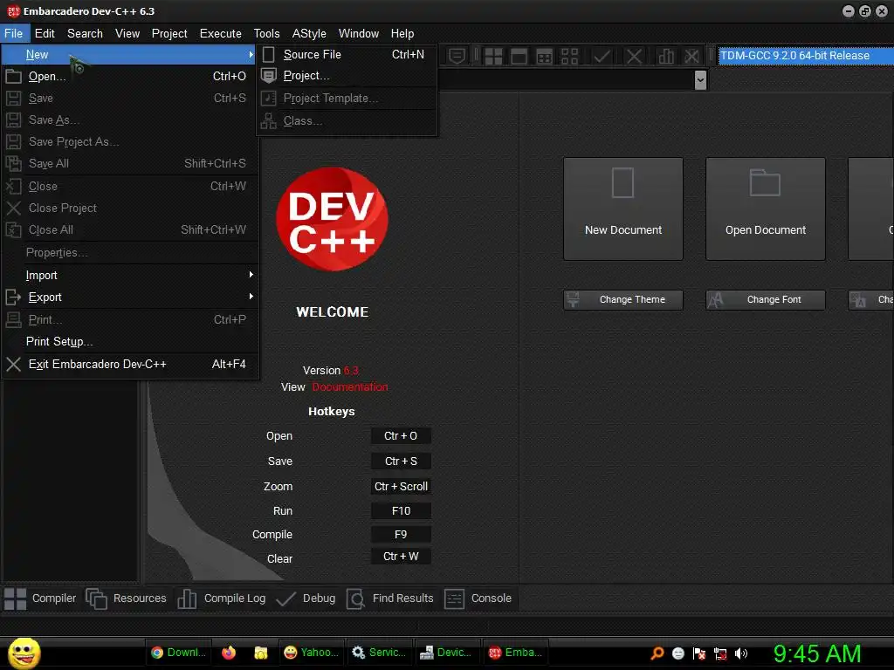Click the highlighted New item in File menu

pos(128,55)
